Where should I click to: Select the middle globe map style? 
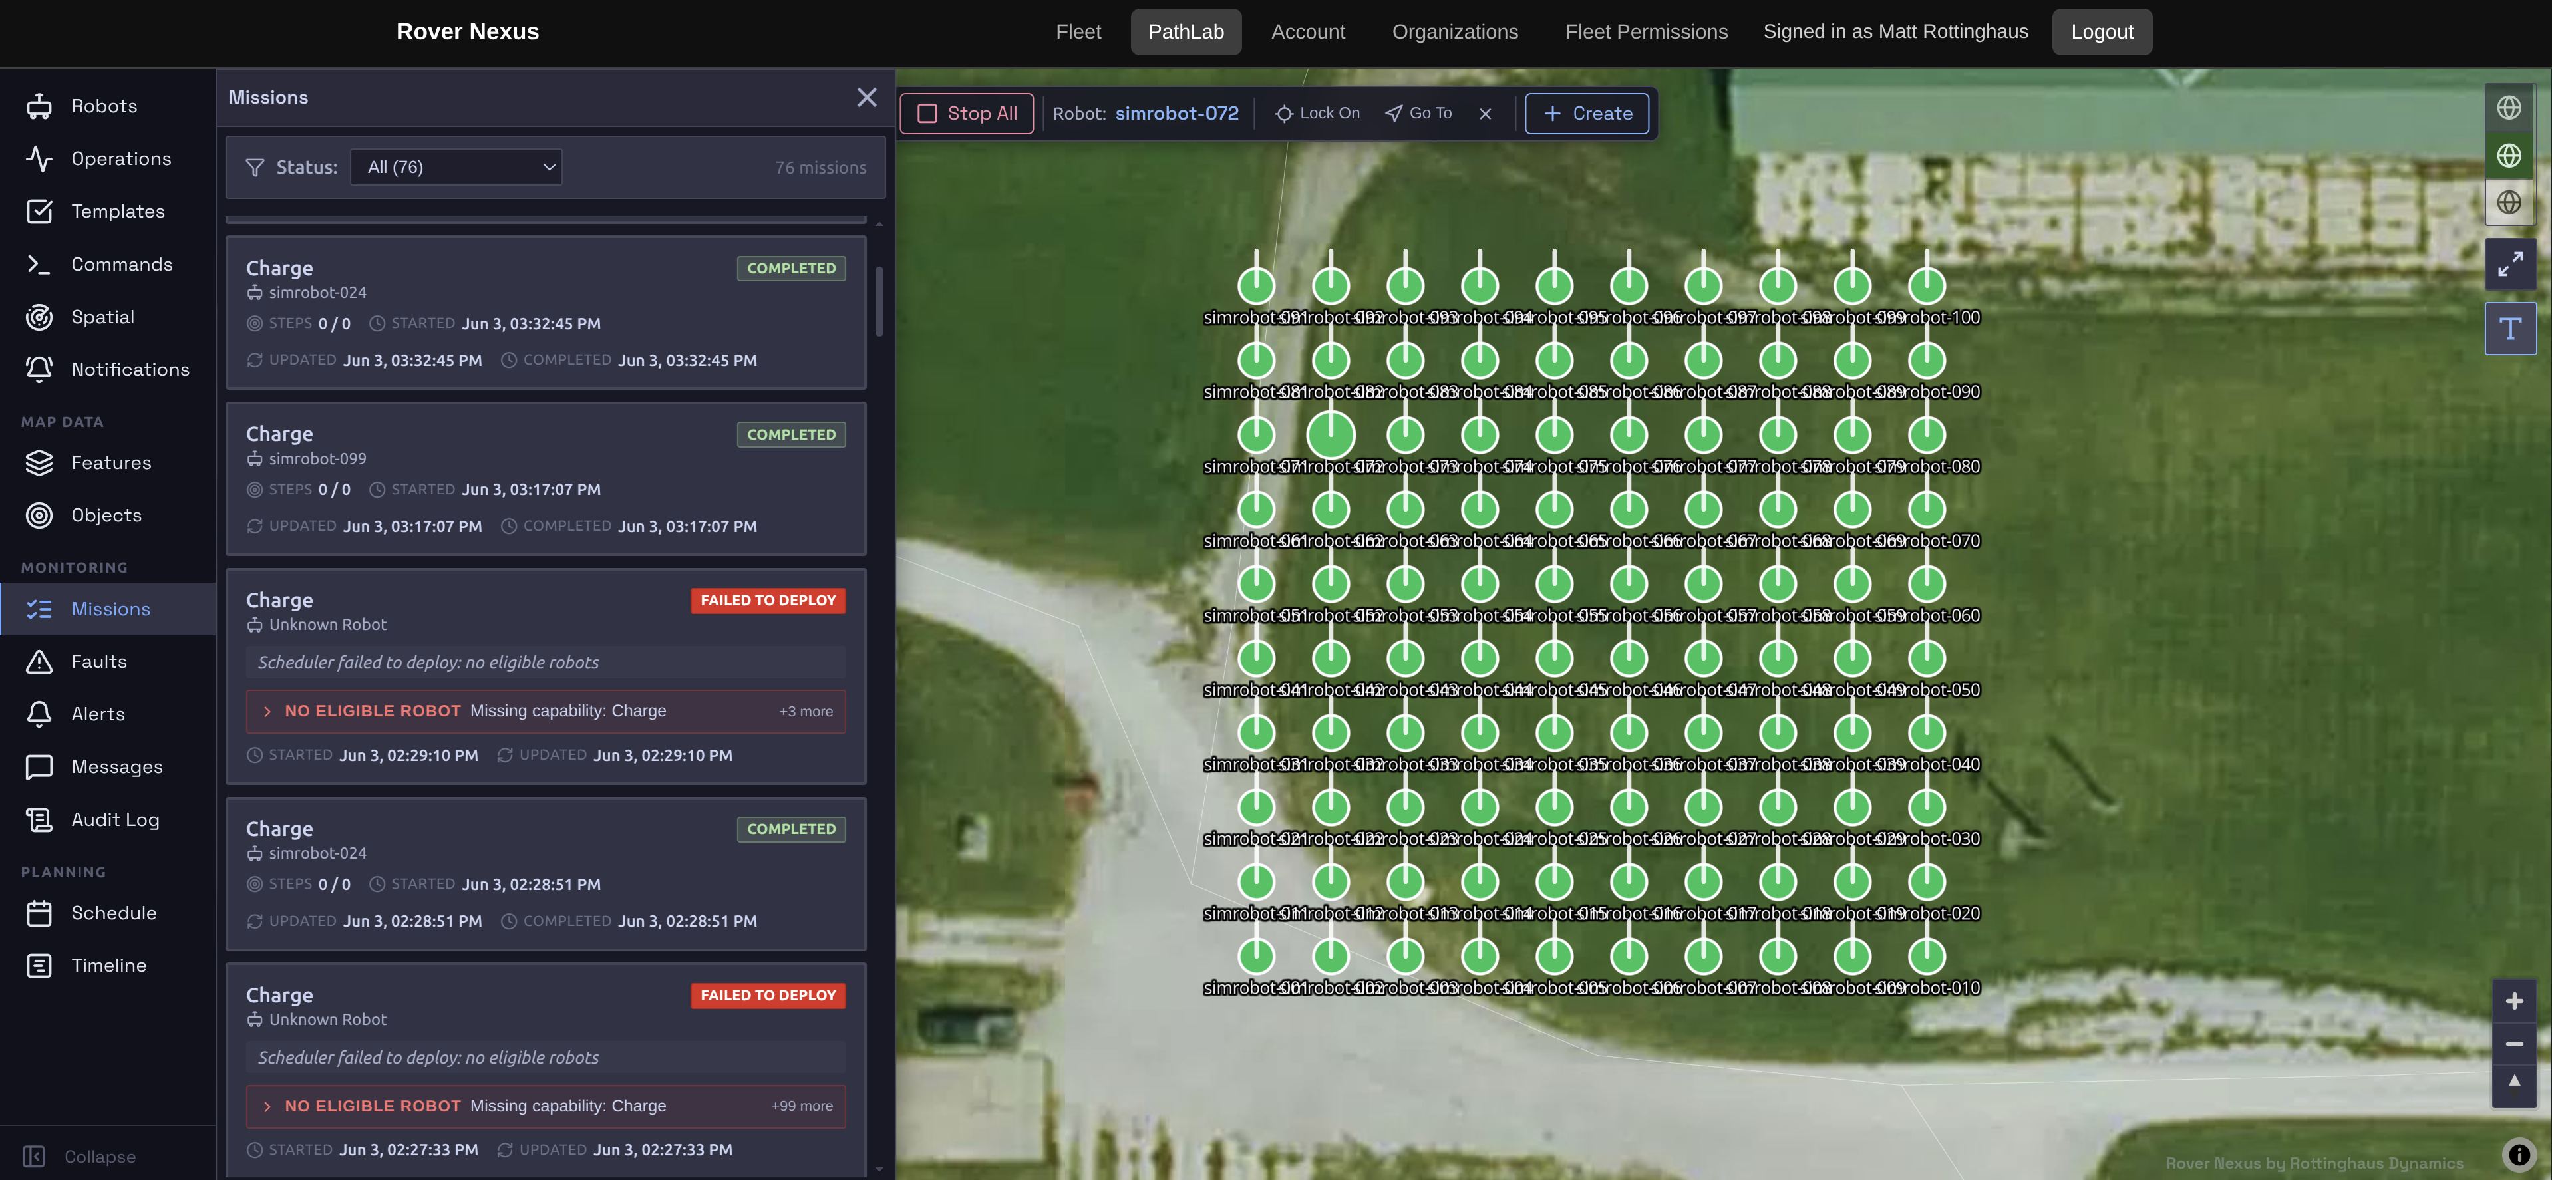[2508, 156]
